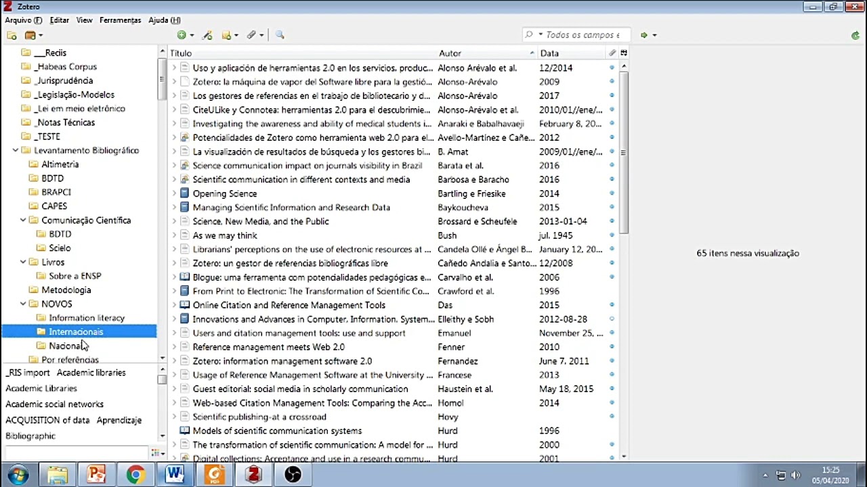The height and width of the screenshot is (487, 867).
Task: Select the book icon of Opening Science
Action: point(184,193)
